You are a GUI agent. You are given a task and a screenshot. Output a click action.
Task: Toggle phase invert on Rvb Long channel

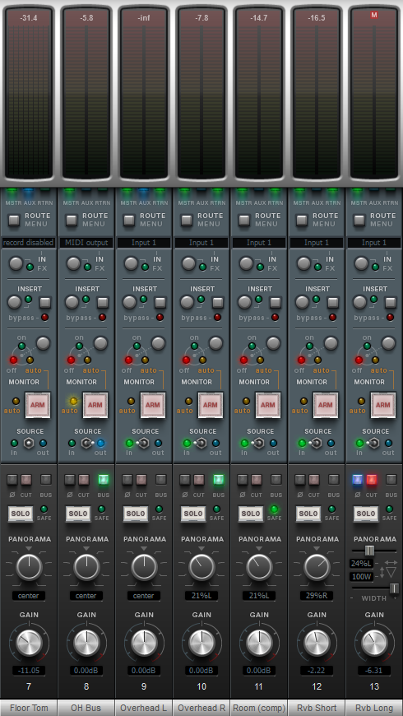[x=358, y=480]
